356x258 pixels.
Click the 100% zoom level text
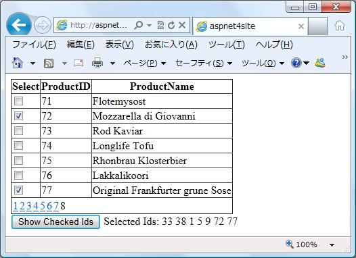point(307,244)
